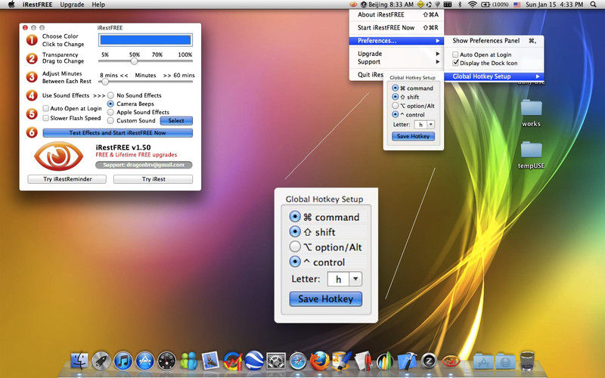Click Select button for custom sound
Screen dimensions: 605x378
tap(176, 121)
